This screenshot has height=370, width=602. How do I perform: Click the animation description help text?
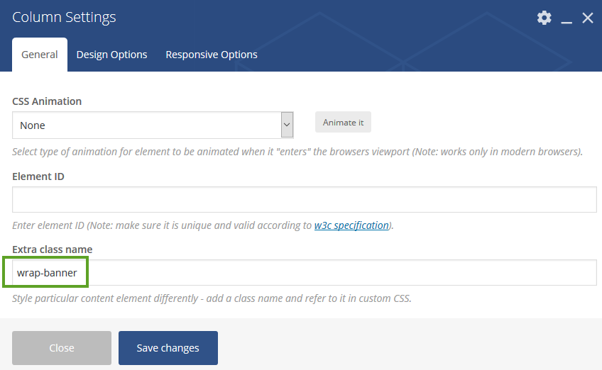pos(297,152)
